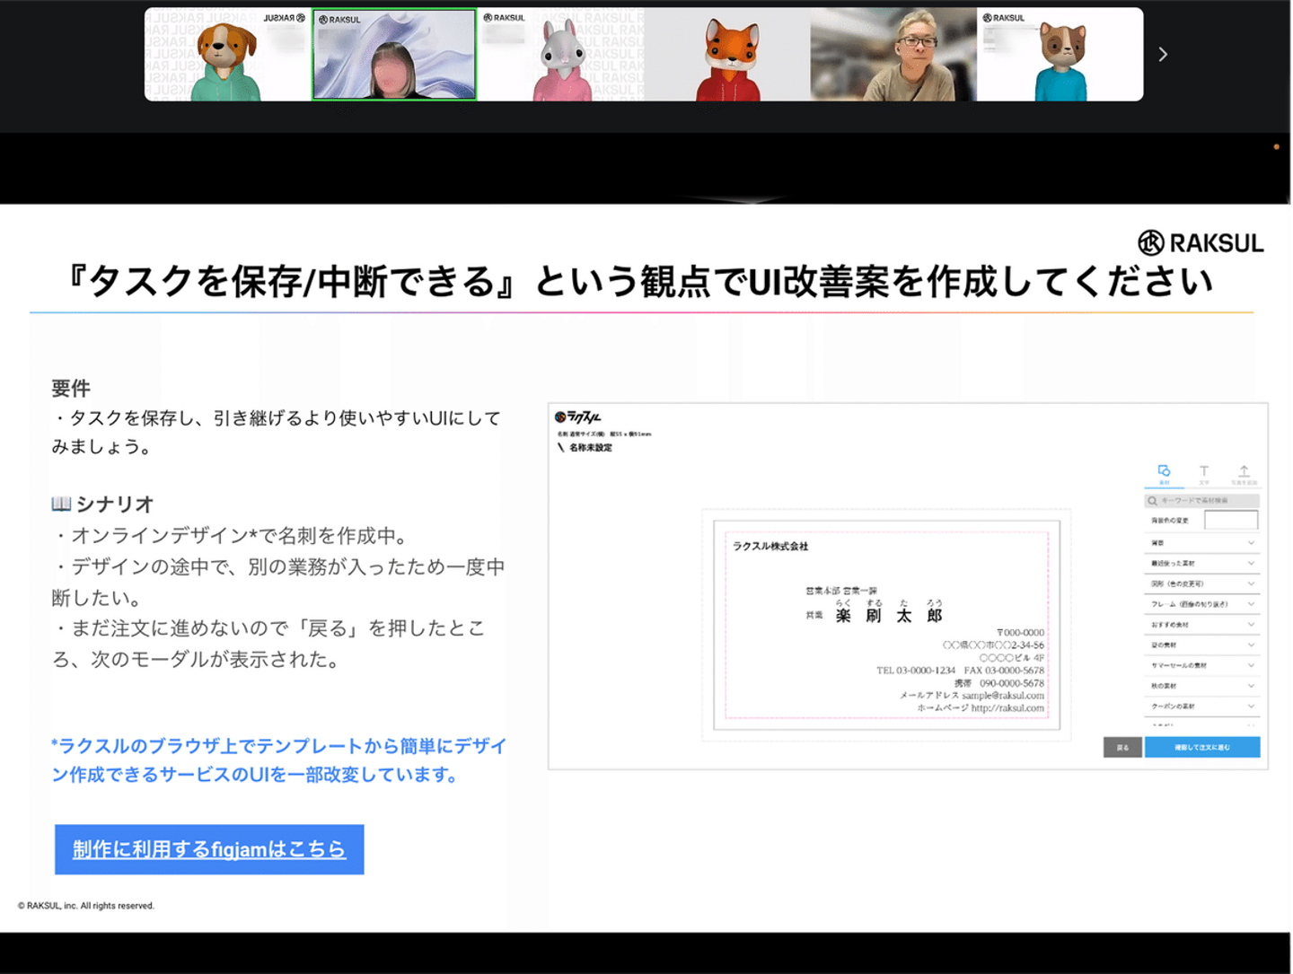Click the シナリオ heading on the slide
This screenshot has height=974, width=1293.
(x=102, y=505)
